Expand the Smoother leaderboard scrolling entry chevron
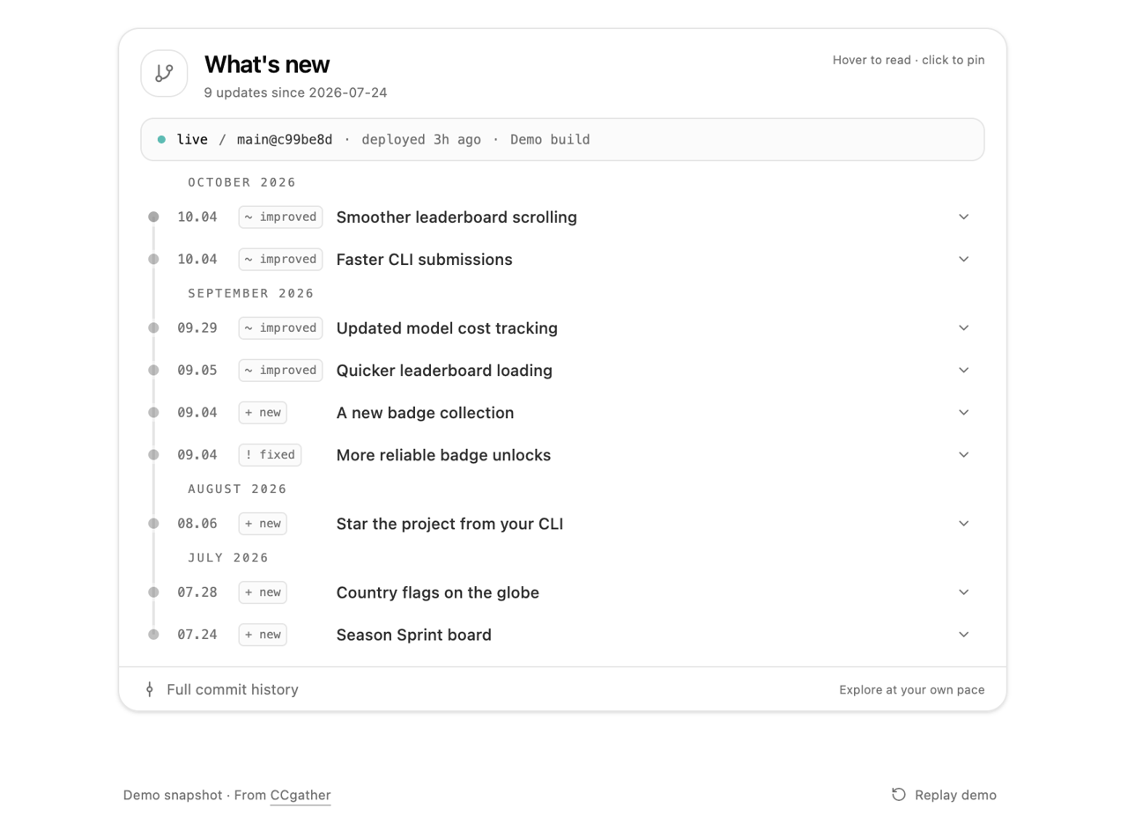 pyautogui.click(x=963, y=217)
